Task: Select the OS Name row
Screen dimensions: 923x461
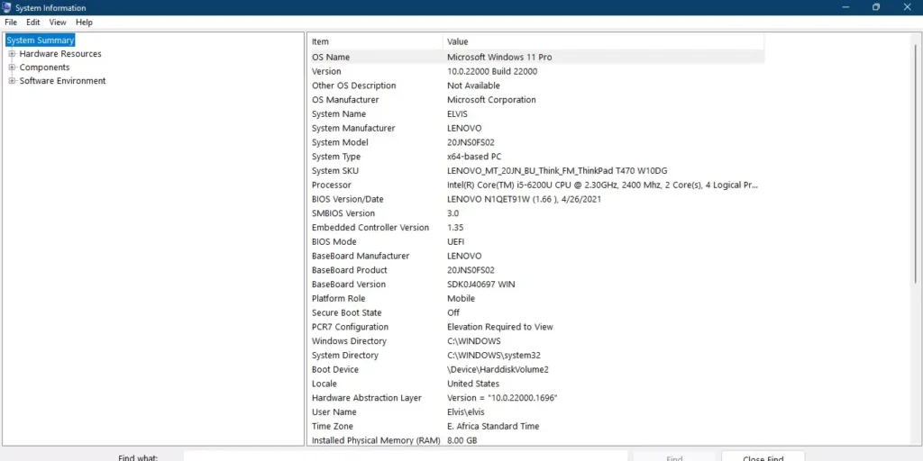Action: [536, 57]
